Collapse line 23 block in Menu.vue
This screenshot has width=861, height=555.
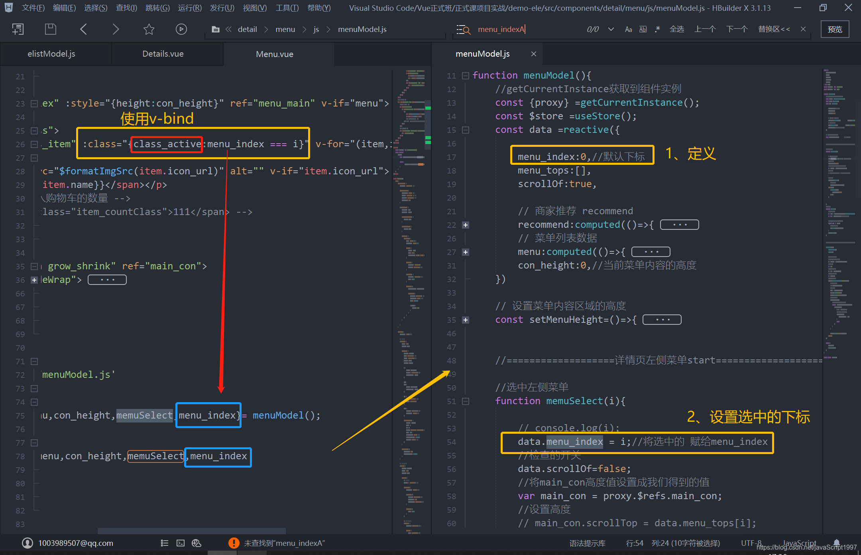(x=34, y=104)
